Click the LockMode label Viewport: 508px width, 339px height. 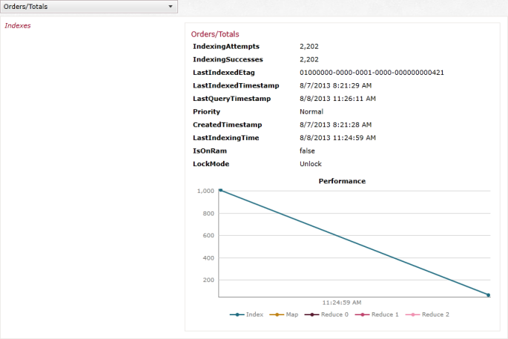point(211,164)
